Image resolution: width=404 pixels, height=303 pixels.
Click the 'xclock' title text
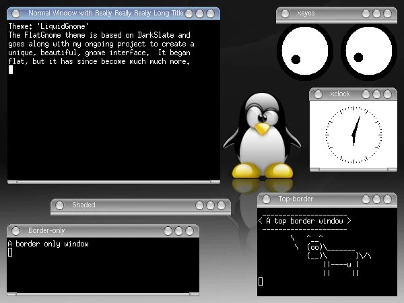click(340, 94)
